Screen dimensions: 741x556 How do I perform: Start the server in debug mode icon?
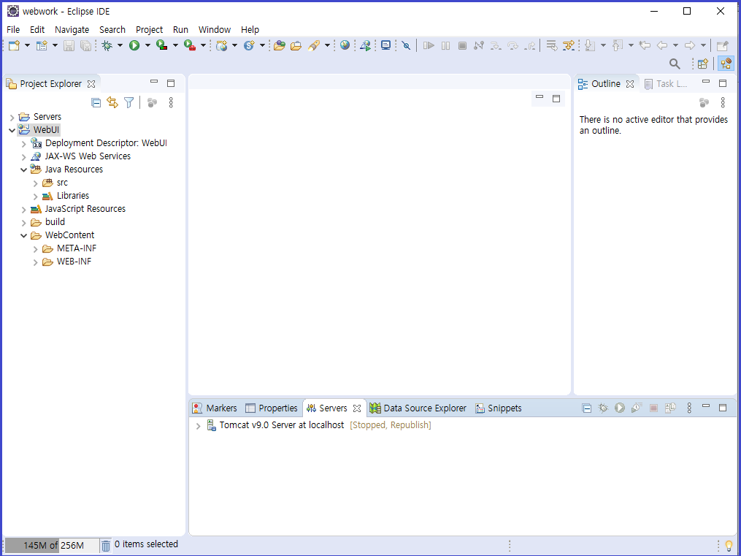point(603,408)
